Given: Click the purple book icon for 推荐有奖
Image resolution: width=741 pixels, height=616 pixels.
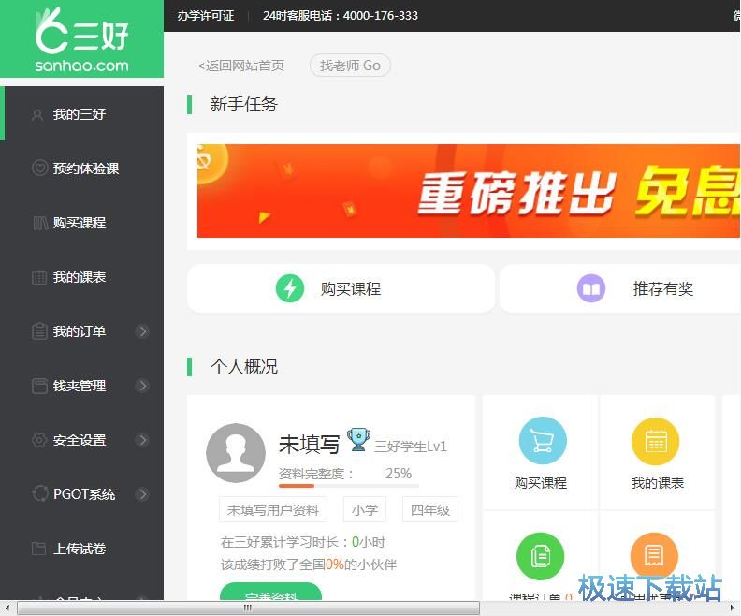Looking at the screenshot, I should pos(591,288).
